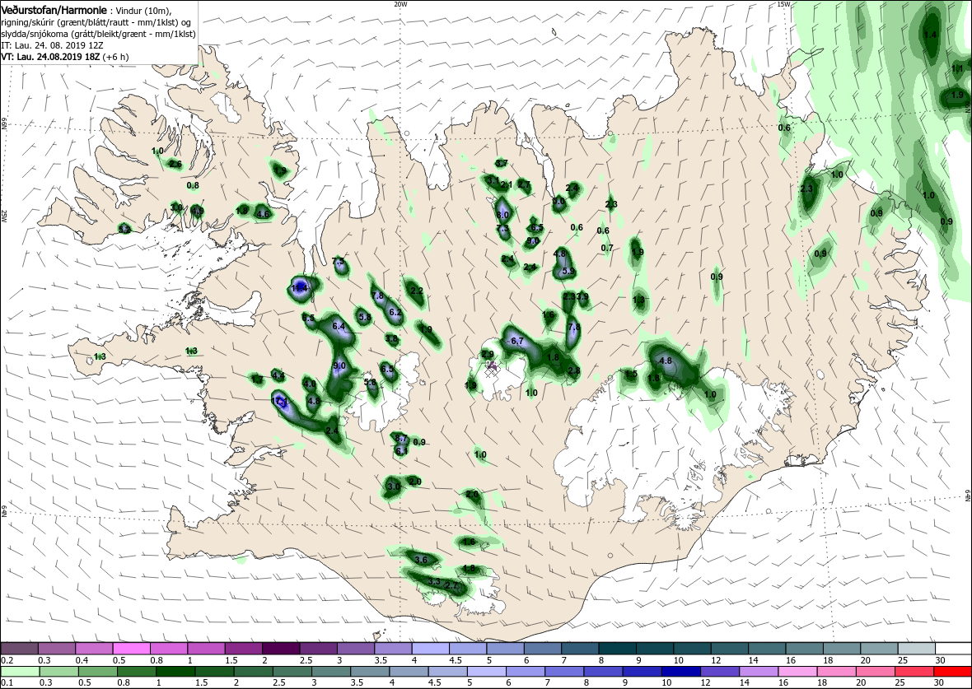The width and height of the screenshot is (972, 689).
Task: Select the 6.7 precipitation value
Action: pos(517,342)
